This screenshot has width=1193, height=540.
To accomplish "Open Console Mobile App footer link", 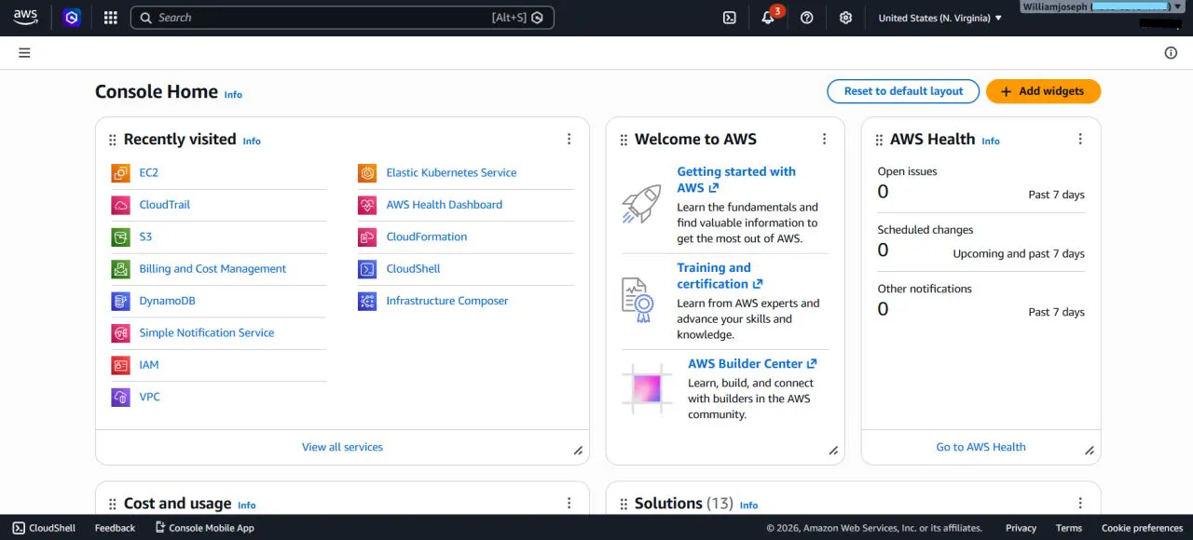I will click(x=204, y=528).
